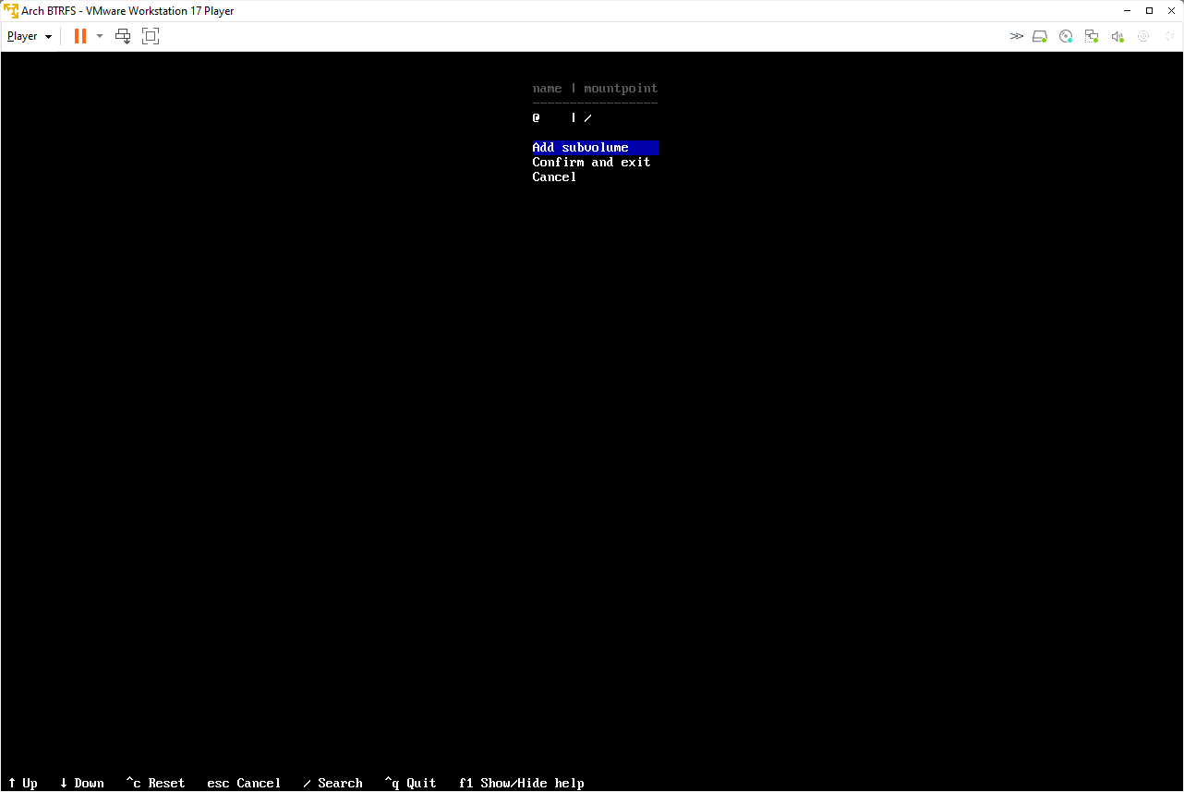Click the network adapter device icon
This screenshot has height=792, width=1184.
click(1092, 36)
